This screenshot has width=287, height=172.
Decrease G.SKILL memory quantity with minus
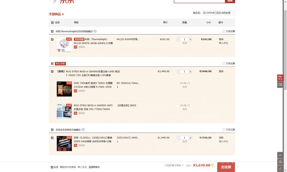coord(179,138)
